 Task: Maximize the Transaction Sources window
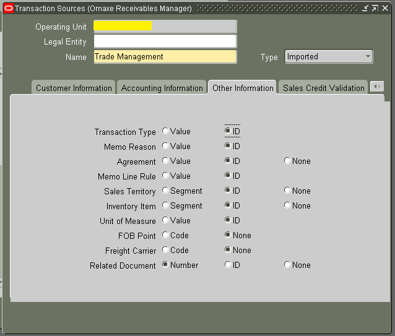pyautogui.click(x=375, y=8)
